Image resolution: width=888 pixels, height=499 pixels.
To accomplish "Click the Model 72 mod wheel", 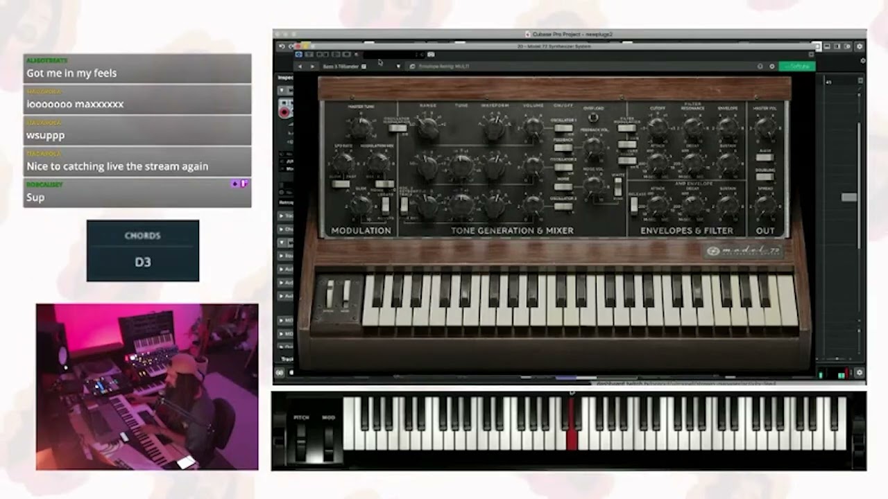I will point(346,295).
